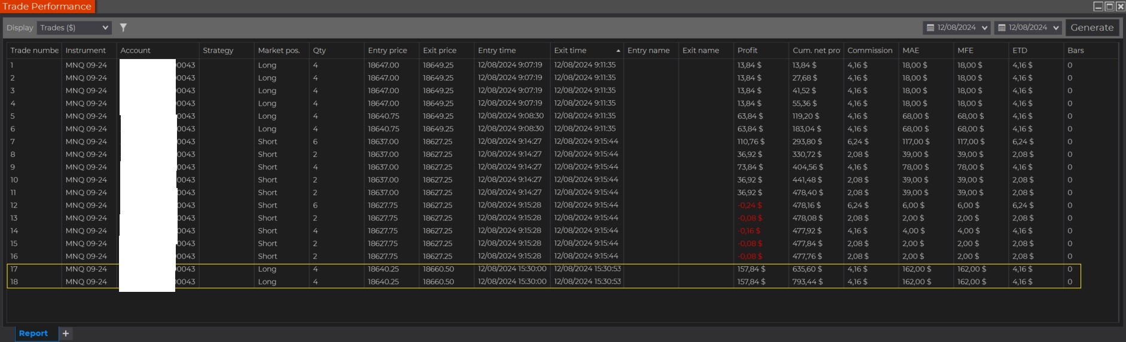Click MAE 162,00 $ in trade 17
Image resolution: width=1126 pixels, height=342 pixels.
coord(917,269)
